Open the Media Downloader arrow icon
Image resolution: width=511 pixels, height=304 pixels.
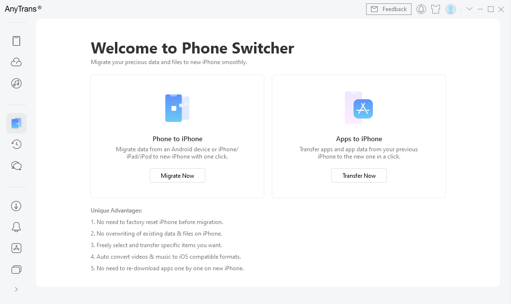[x=16, y=206]
